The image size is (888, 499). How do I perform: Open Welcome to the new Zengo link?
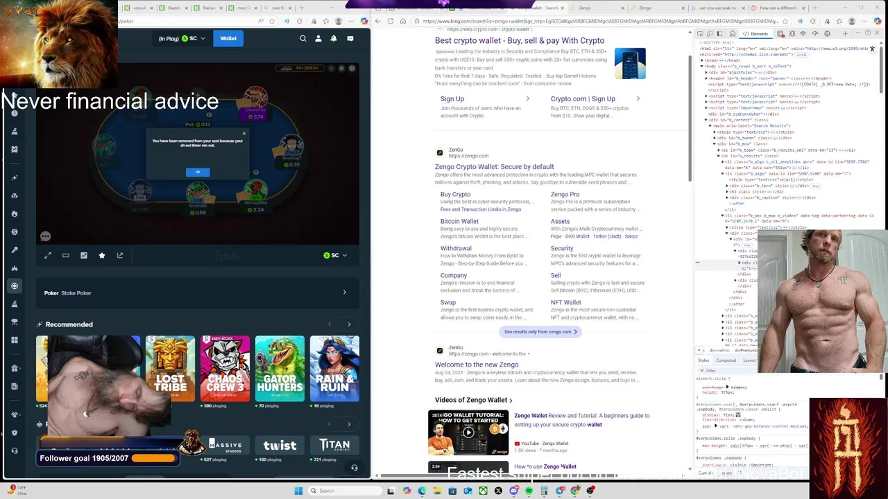[477, 365]
